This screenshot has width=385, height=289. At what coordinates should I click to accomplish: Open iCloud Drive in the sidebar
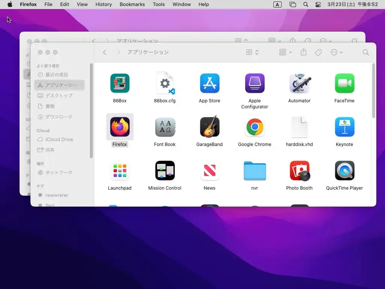[59, 139]
